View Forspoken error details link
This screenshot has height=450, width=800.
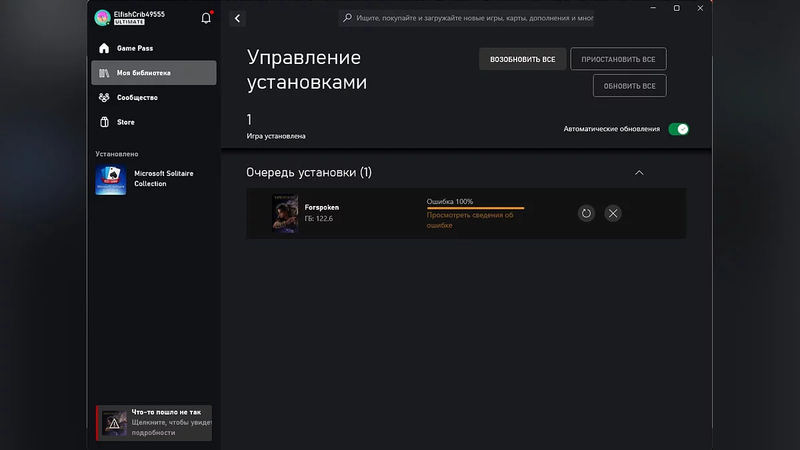click(470, 220)
